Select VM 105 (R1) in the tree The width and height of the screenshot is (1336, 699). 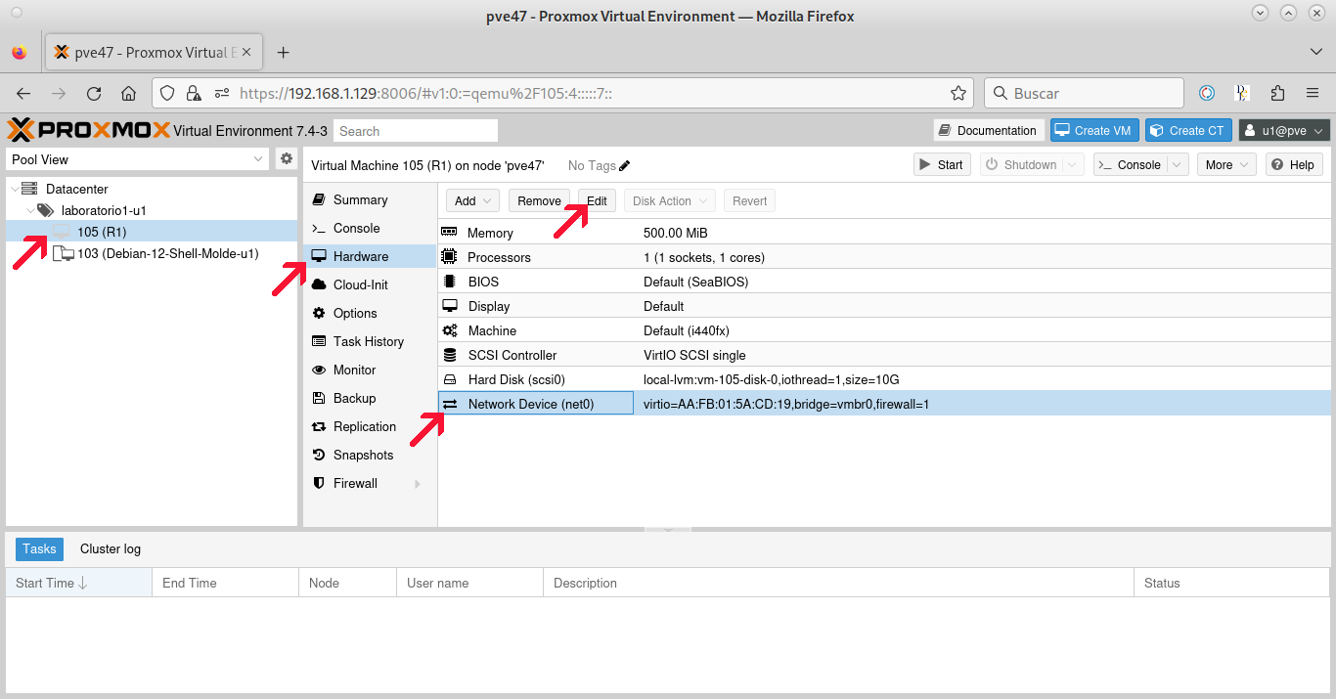point(152,232)
